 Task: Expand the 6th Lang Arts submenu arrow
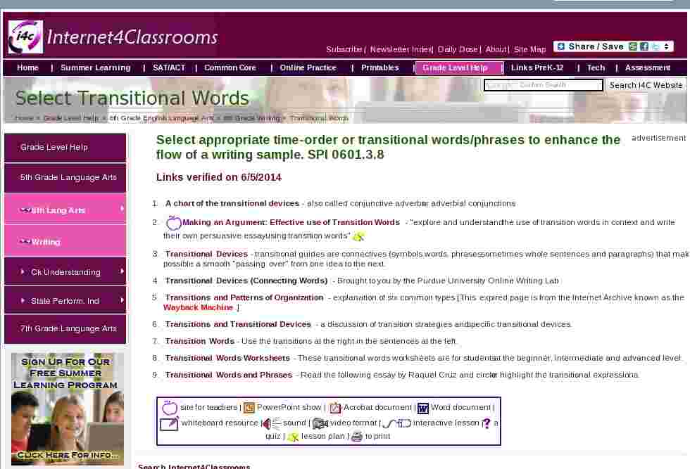[123, 209]
